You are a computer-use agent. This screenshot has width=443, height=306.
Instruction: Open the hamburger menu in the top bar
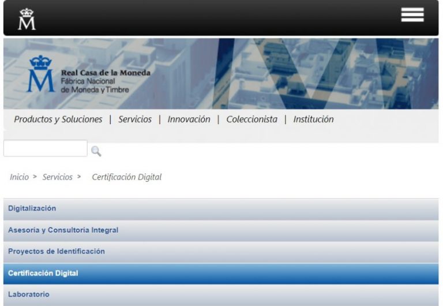click(412, 16)
